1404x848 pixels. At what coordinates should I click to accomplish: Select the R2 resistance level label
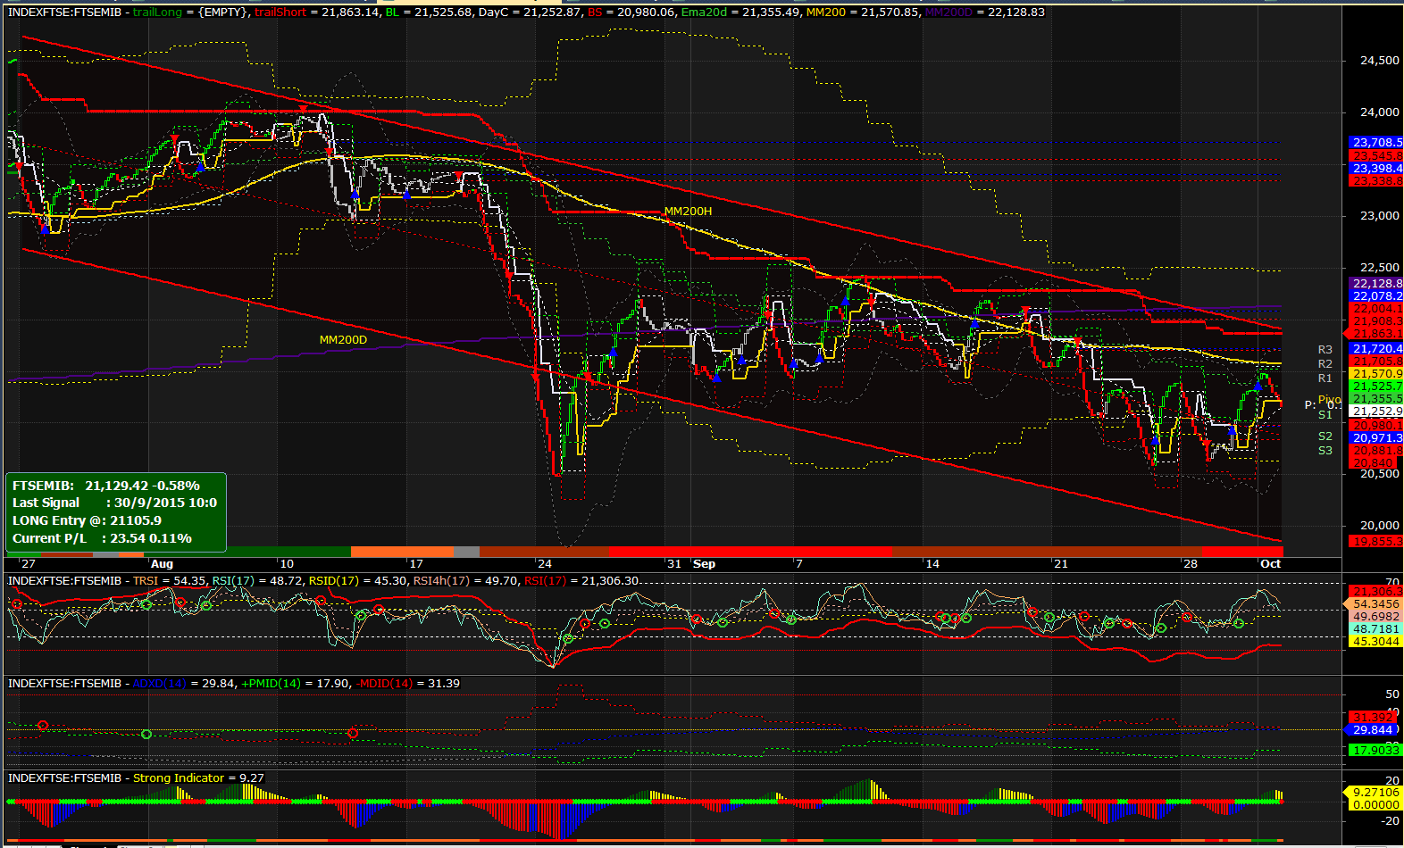(x=1325, y=364)
